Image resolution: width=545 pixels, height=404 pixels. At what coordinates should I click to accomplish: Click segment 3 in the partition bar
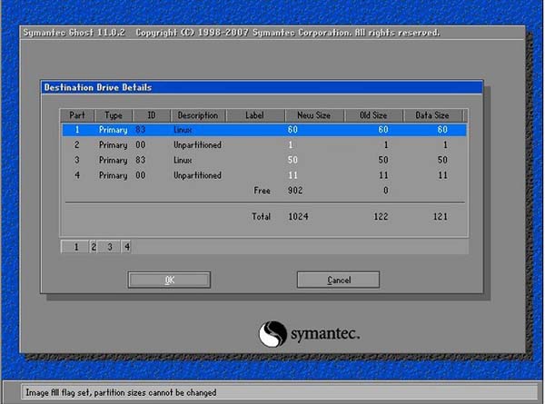[110, 246]
